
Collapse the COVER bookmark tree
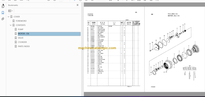tap(9, 17)
